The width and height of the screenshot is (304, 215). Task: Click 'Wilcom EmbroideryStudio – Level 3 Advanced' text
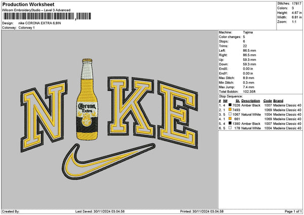(36, 10)
